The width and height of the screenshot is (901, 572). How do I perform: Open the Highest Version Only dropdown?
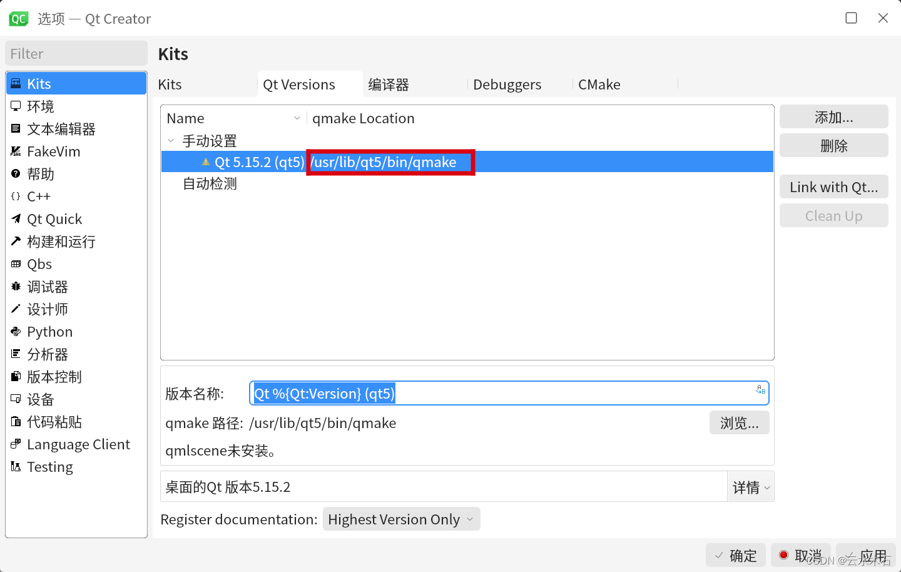[x=402, y=519]
